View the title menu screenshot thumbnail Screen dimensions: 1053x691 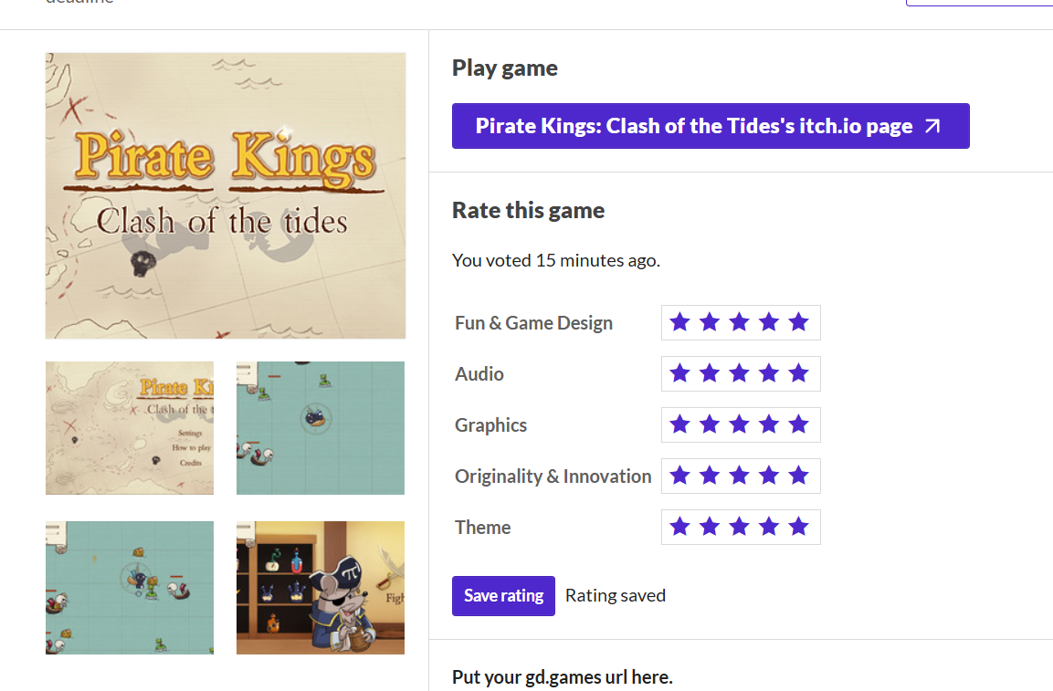click(x=130, y=428)
